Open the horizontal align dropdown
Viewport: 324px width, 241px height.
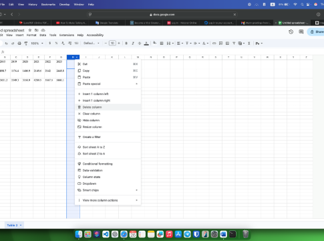tap(180, 44)
